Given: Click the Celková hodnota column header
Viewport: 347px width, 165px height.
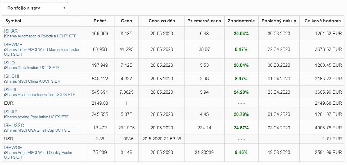Looking at the screenshot, I should coord(322,21).
